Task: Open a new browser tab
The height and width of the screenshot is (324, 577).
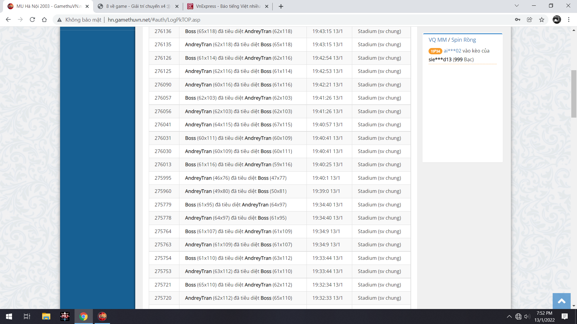Action: [281, 6]
